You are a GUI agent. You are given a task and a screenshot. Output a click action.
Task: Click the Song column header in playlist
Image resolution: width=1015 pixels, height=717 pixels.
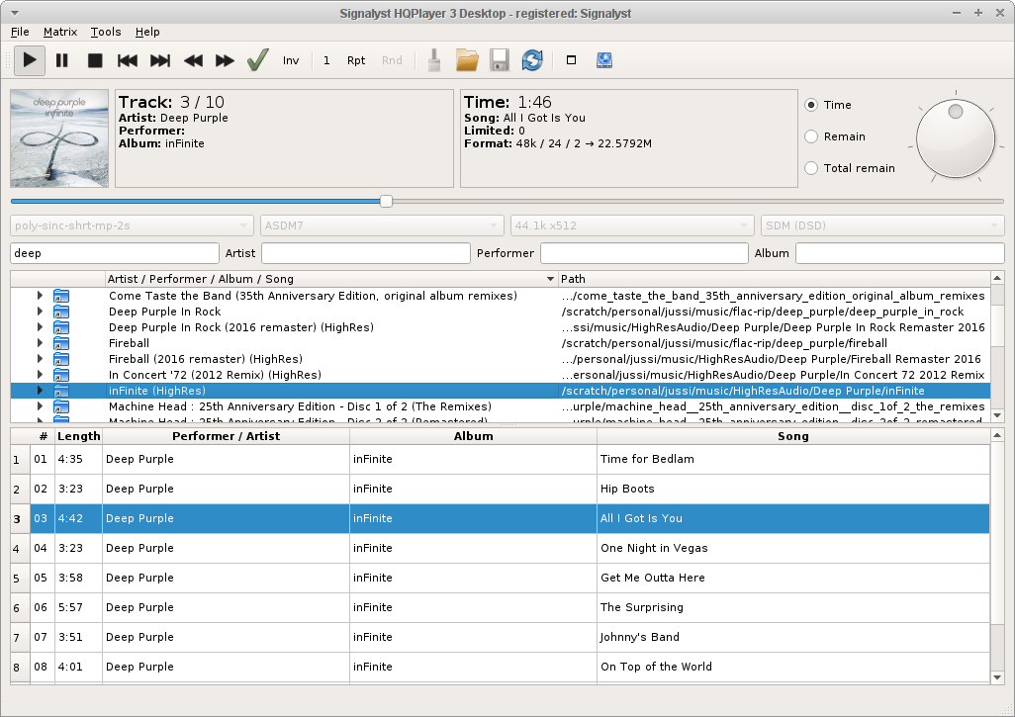click(x=793, y=436)
